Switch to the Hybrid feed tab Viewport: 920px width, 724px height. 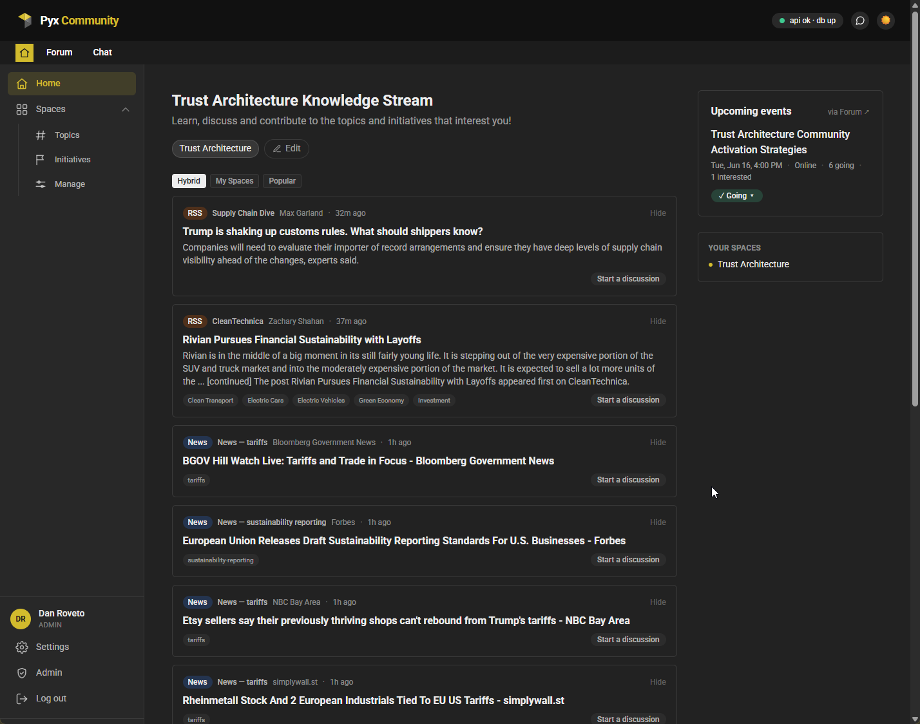click(189, 181)
